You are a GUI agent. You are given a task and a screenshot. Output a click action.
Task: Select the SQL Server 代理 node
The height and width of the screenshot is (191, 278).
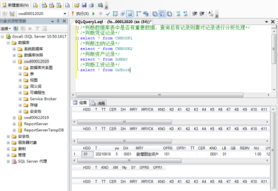(x=33, y=161)
